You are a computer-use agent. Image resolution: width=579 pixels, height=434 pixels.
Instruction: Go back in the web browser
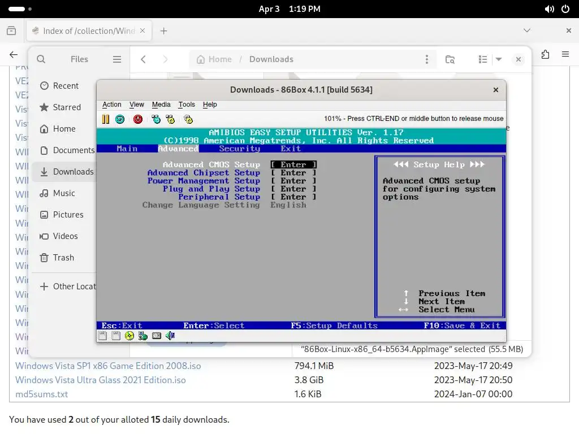(x=14, y=55)
